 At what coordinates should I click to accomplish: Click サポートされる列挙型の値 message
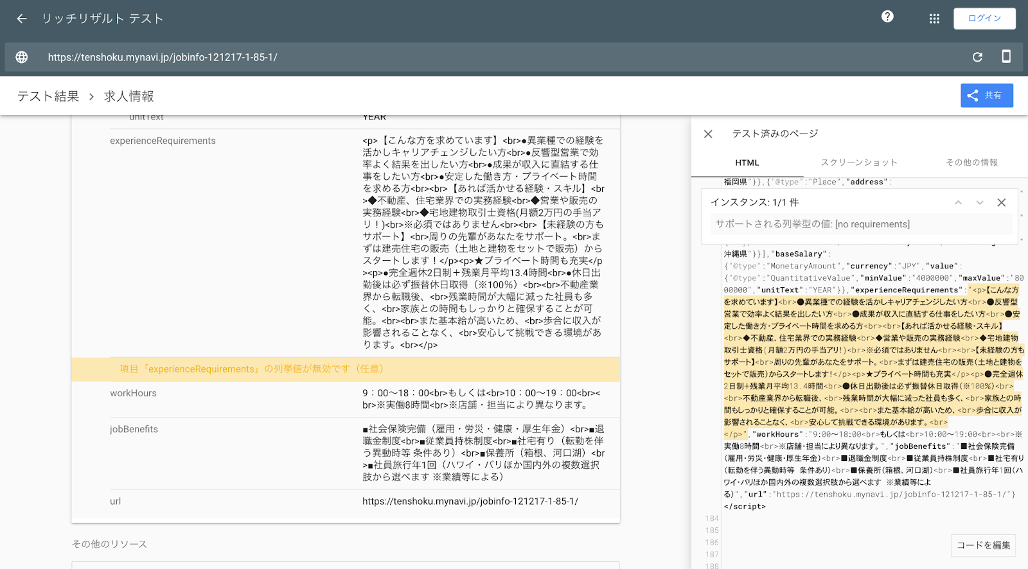pyautogui.click(x=813, y=224)
